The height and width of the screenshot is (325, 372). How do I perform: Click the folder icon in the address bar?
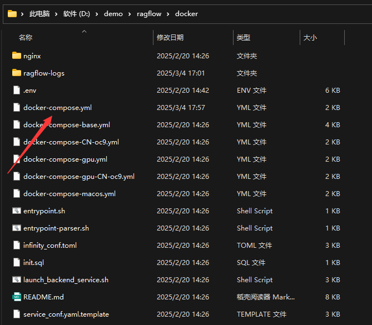pyautogui.click(x=12, y=13)
